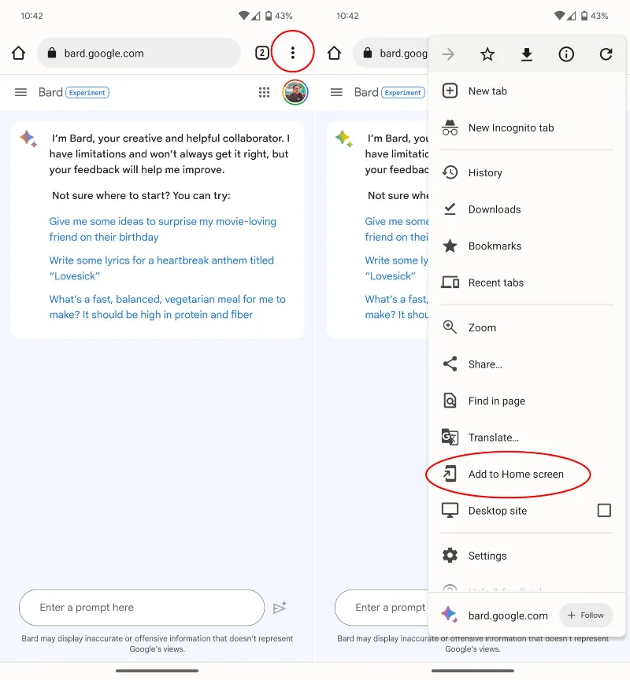
Task: Follow bard.google.com with Follow button
Action: [586, 615]
